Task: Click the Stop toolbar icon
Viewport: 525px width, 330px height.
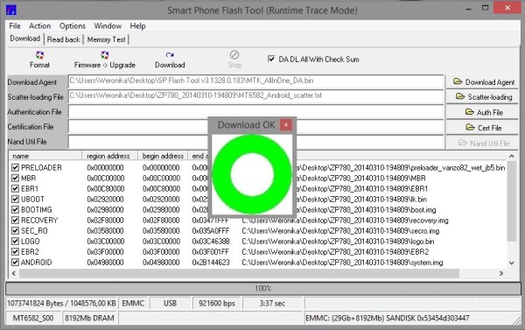Action: point(234,54)
